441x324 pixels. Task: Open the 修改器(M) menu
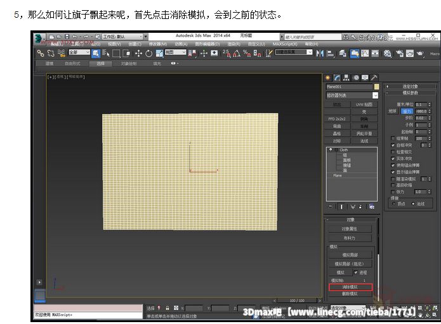coord(158,44)
